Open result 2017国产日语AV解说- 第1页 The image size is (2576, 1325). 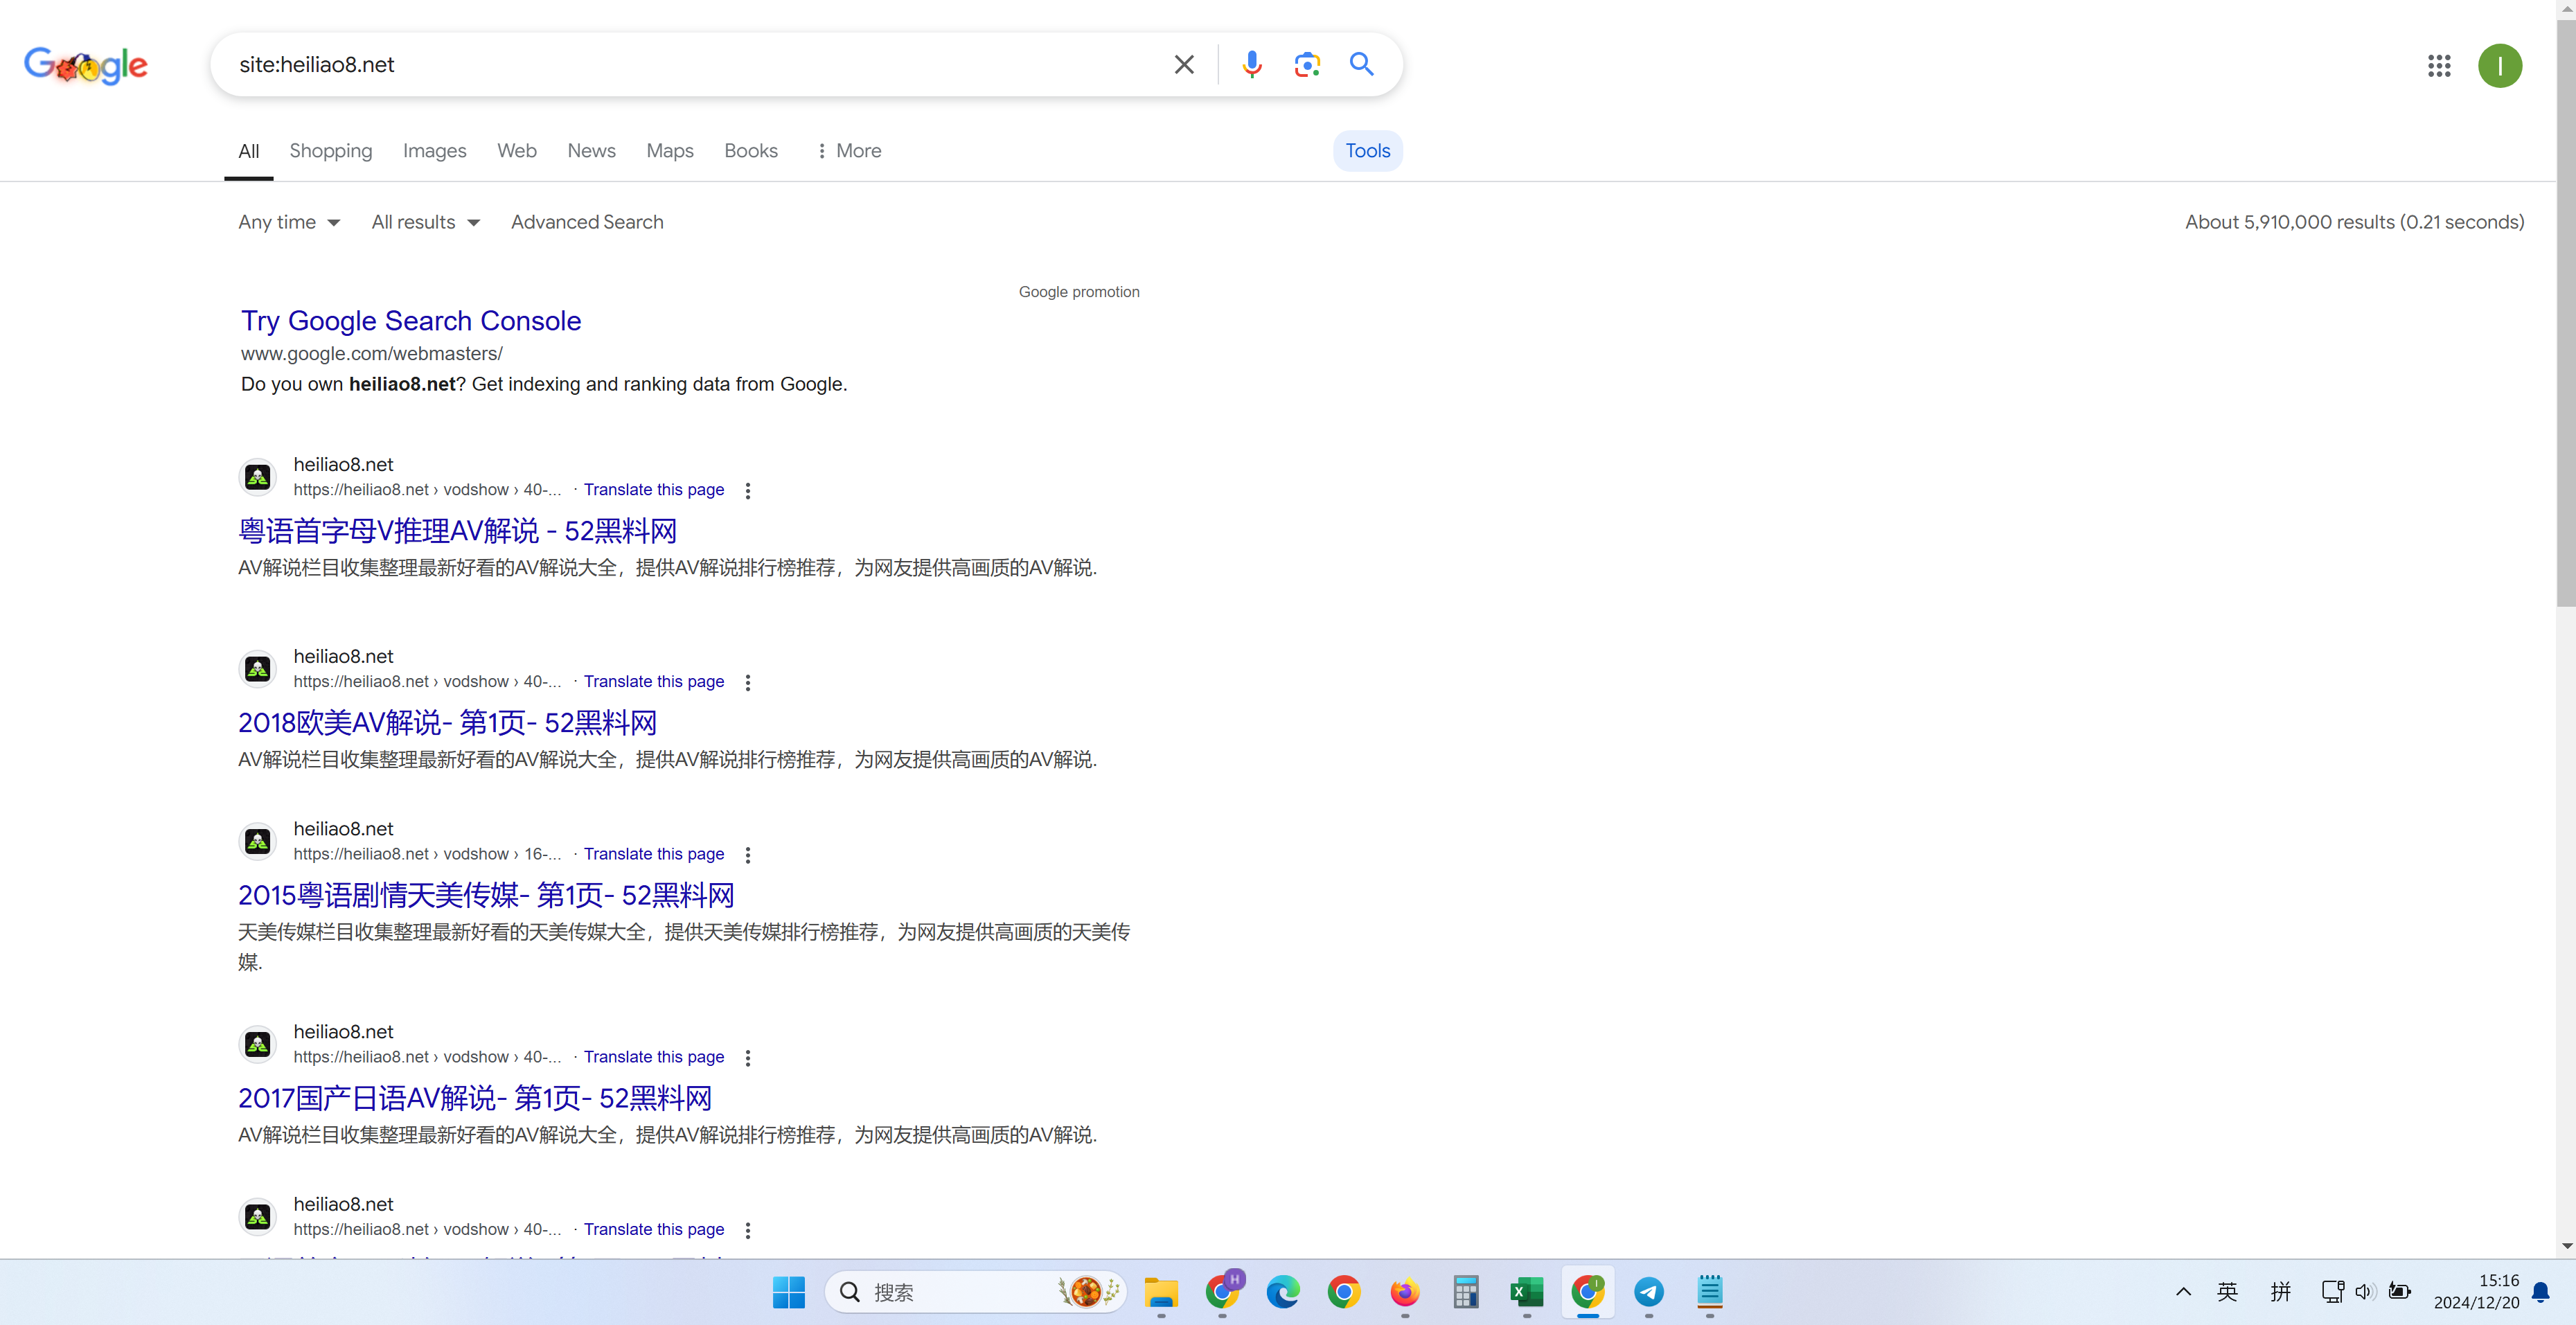[474, 1098]
